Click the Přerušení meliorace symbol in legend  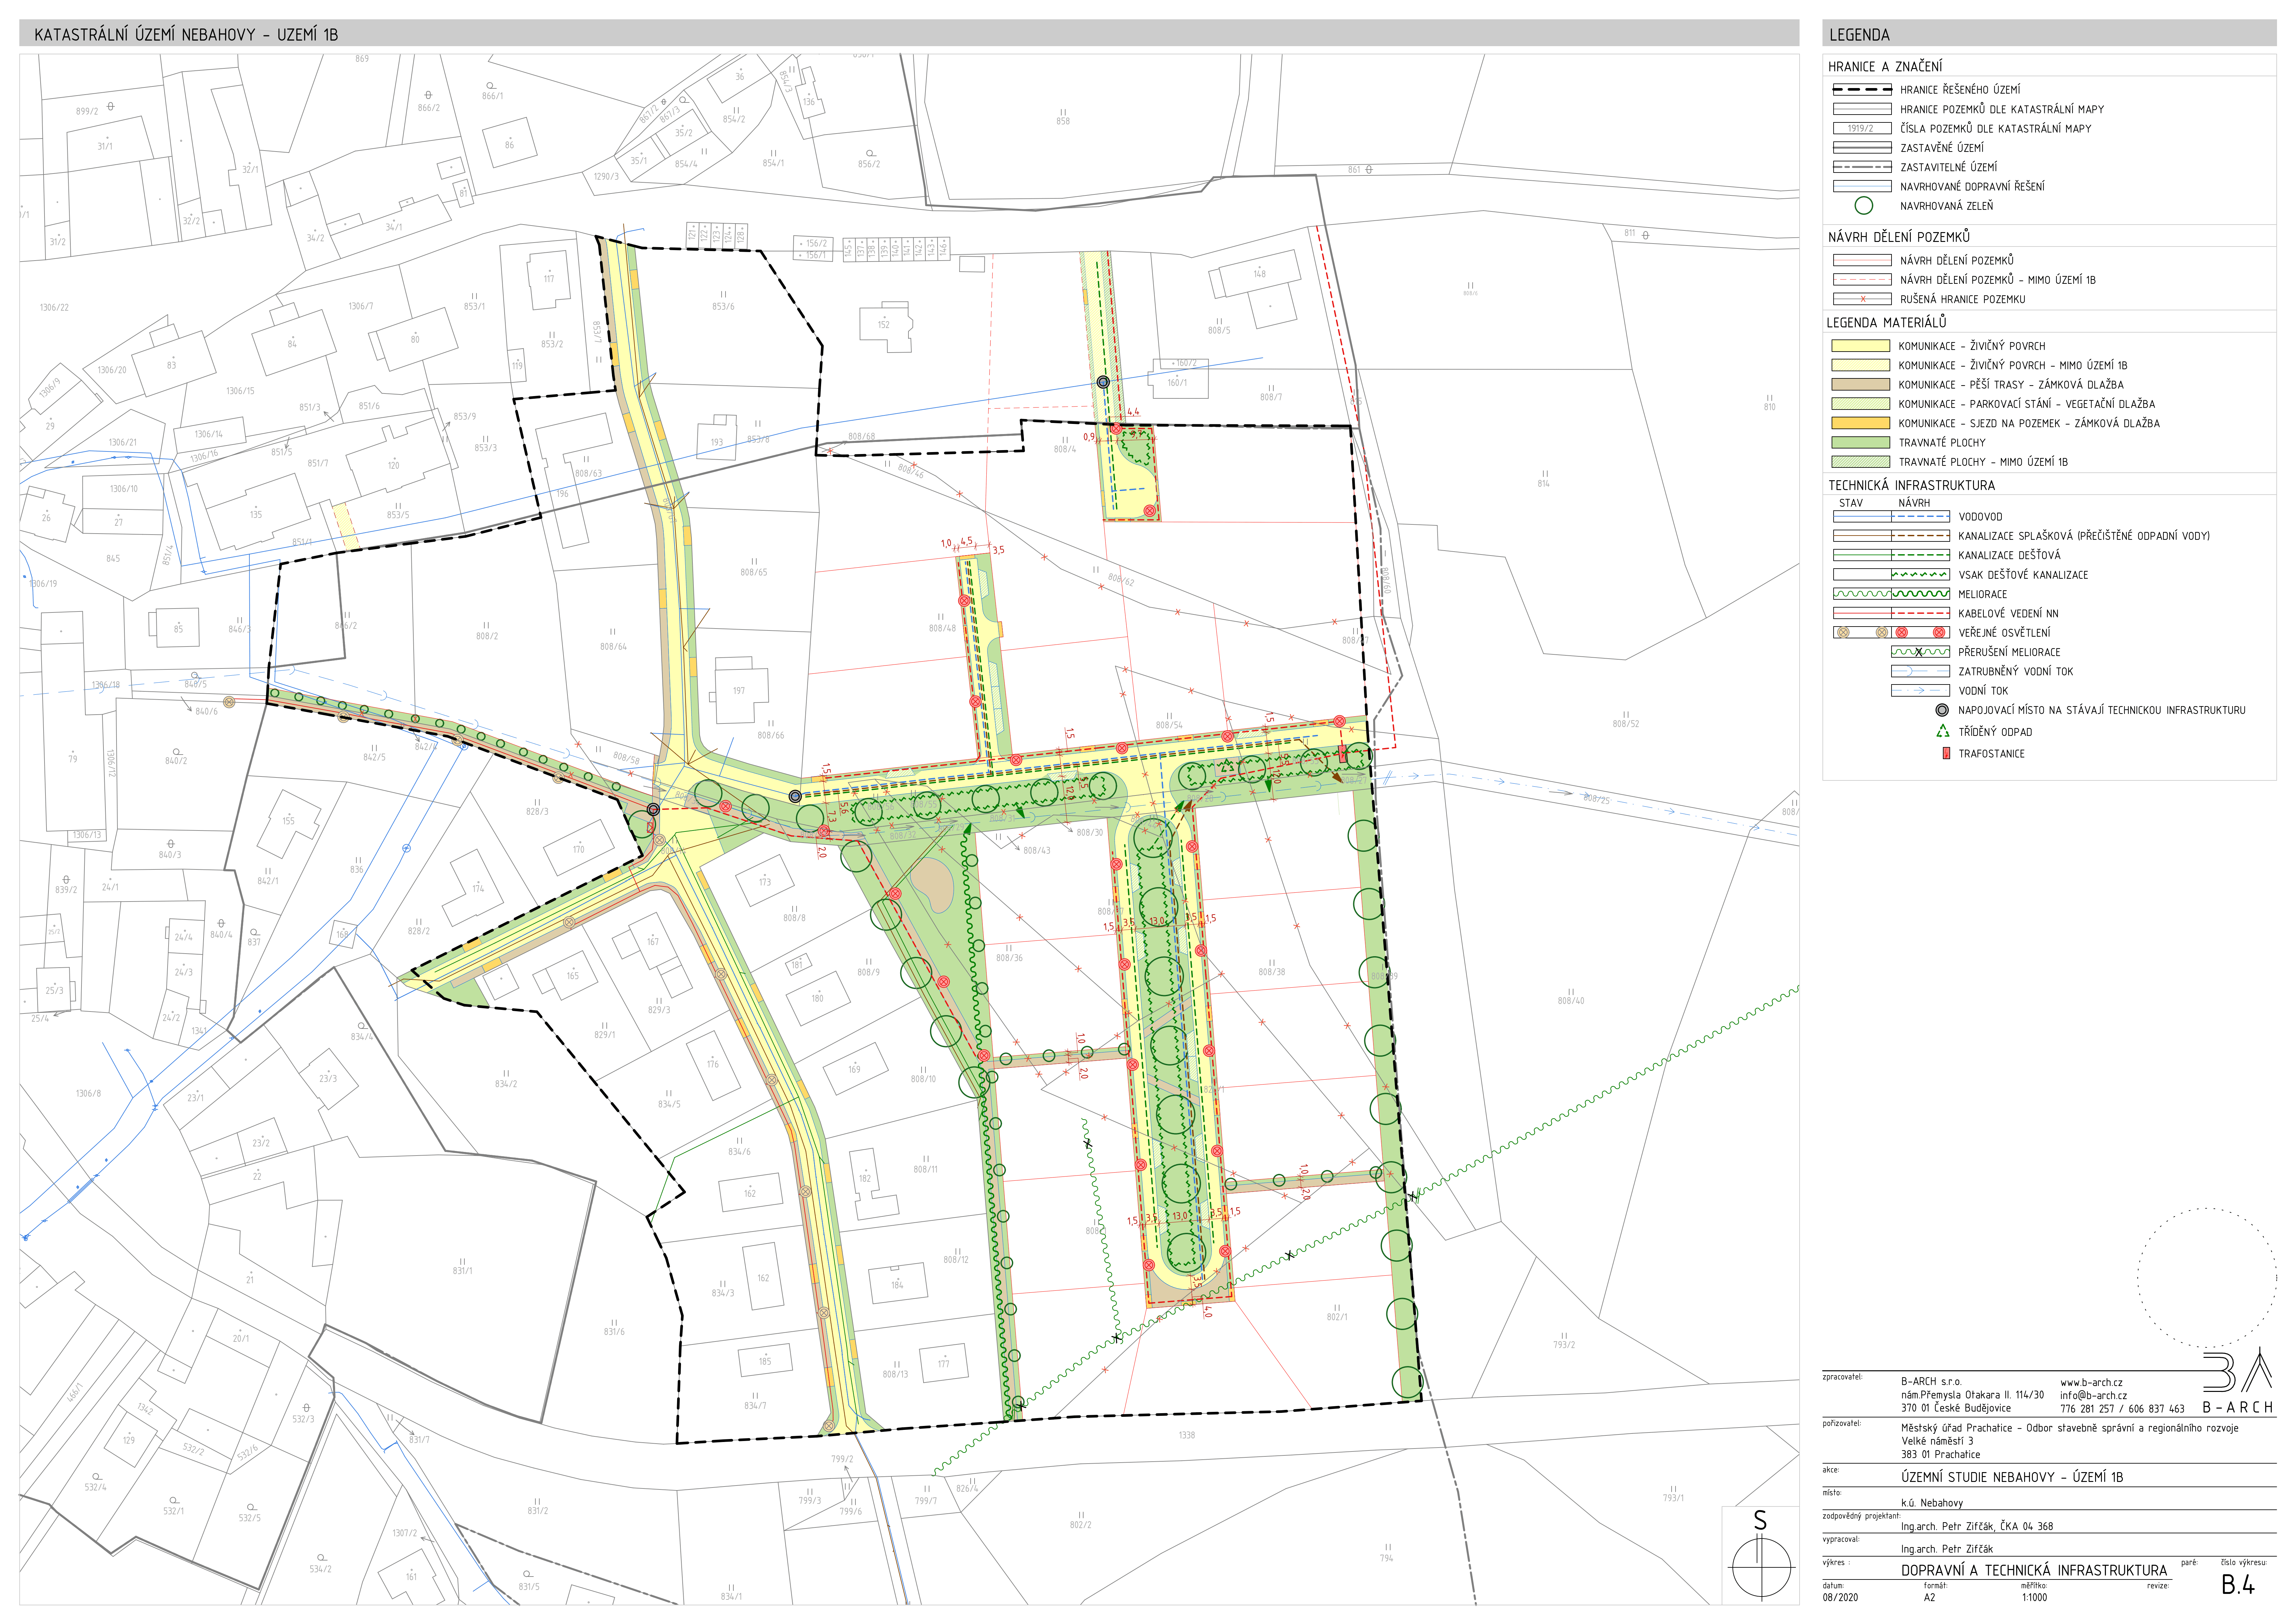(1919, 652)
